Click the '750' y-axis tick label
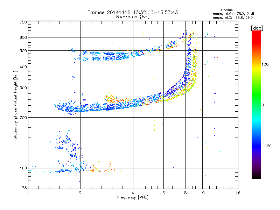 click(x=23, y=22)
